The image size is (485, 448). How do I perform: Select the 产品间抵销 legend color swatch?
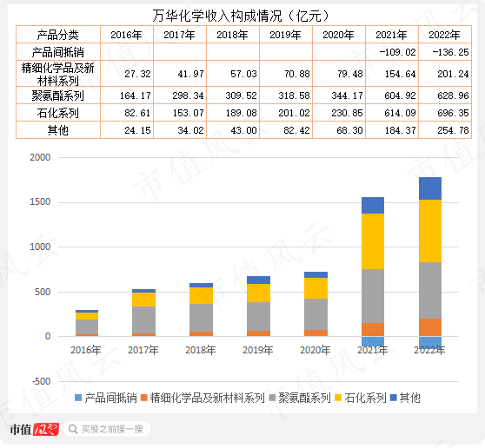[78, 398]
